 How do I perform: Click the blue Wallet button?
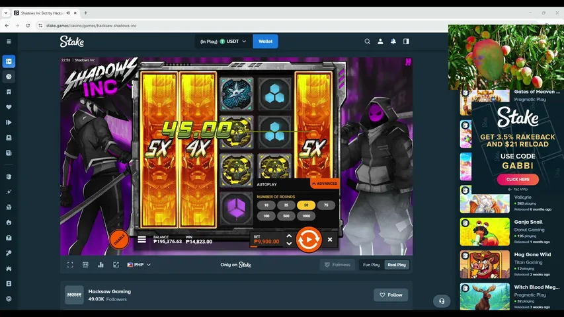[265, 42]
